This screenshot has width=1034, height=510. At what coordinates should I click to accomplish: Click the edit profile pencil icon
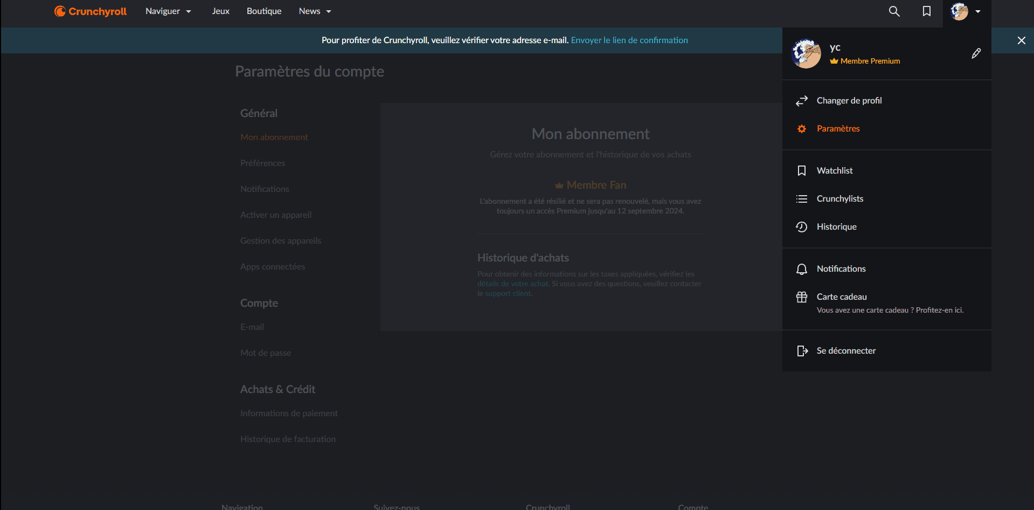point(976,53)
